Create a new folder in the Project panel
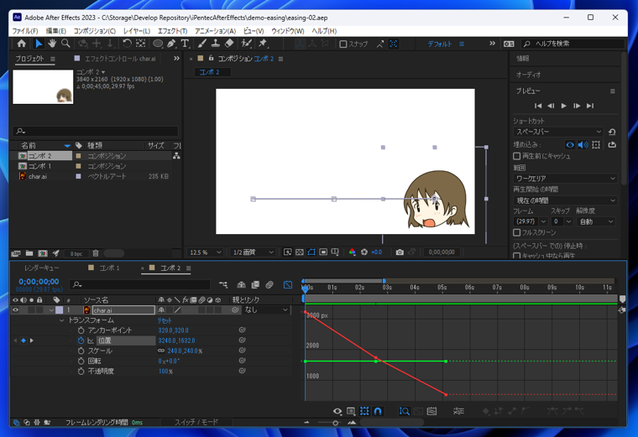 coord(29,253)
